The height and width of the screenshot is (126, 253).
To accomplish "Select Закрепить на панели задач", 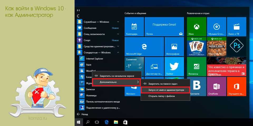I will click(166, 84).
